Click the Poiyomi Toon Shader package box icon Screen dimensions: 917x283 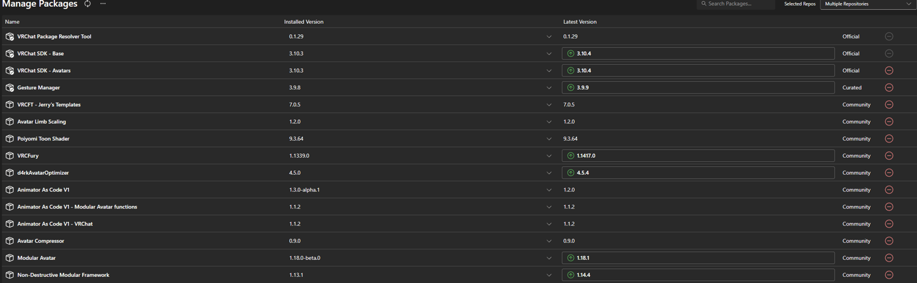pyautogui.click(x=10, y=139)
